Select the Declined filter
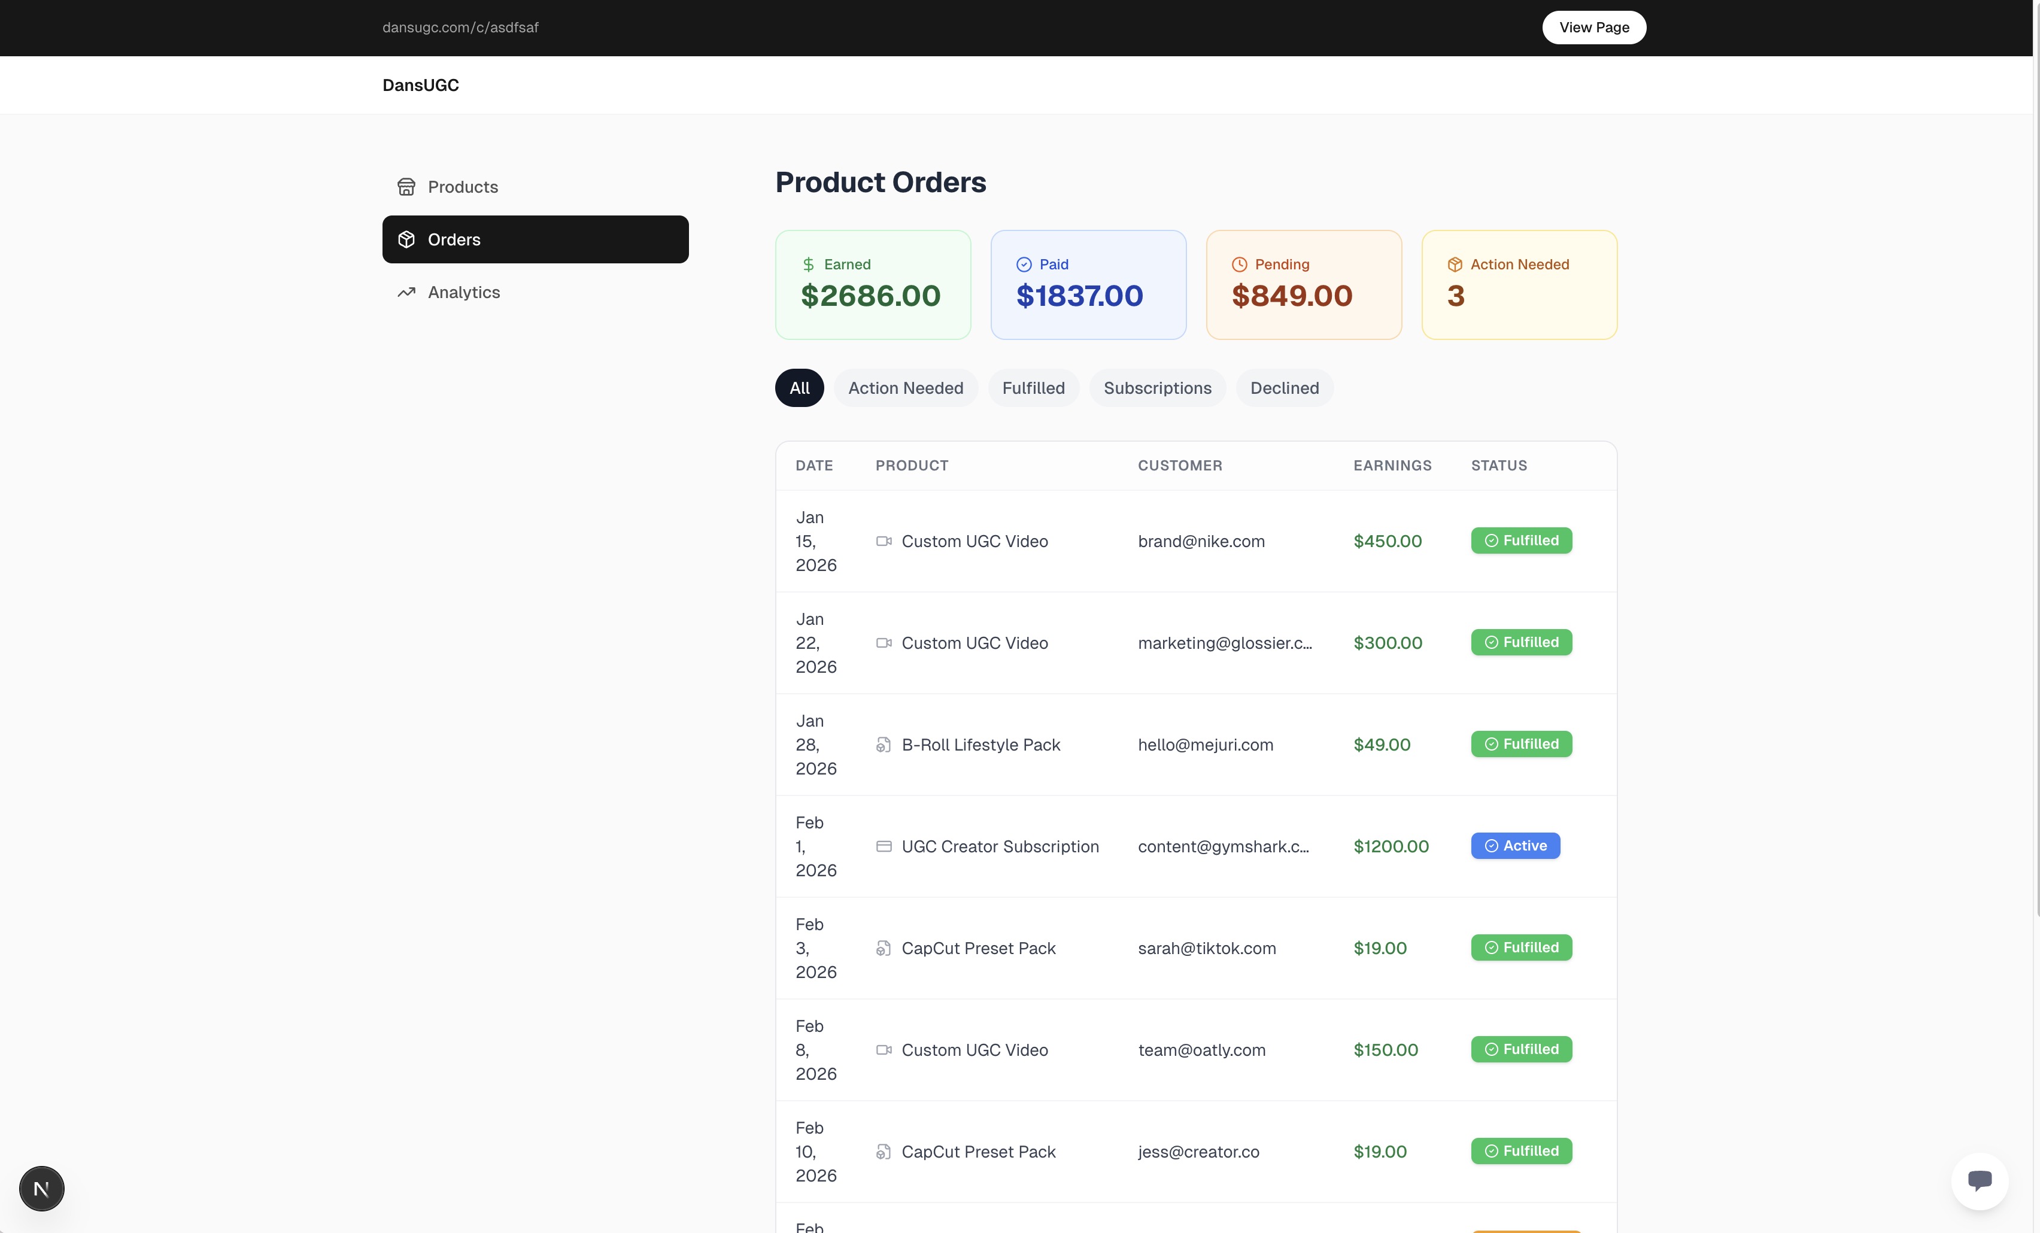This screenshot has height=1233, width=2040. coord(1284,387)
